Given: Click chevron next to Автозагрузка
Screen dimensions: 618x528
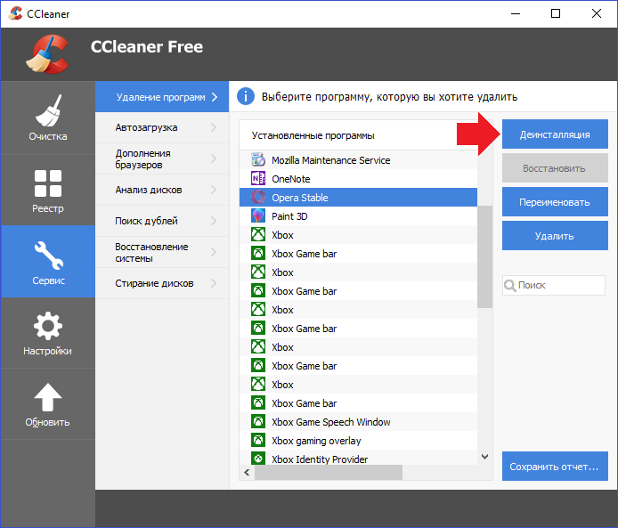Looking at the screenshot, I should [x=214, y=127].
